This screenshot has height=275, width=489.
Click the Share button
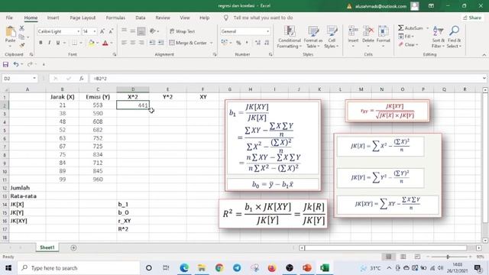472,18
